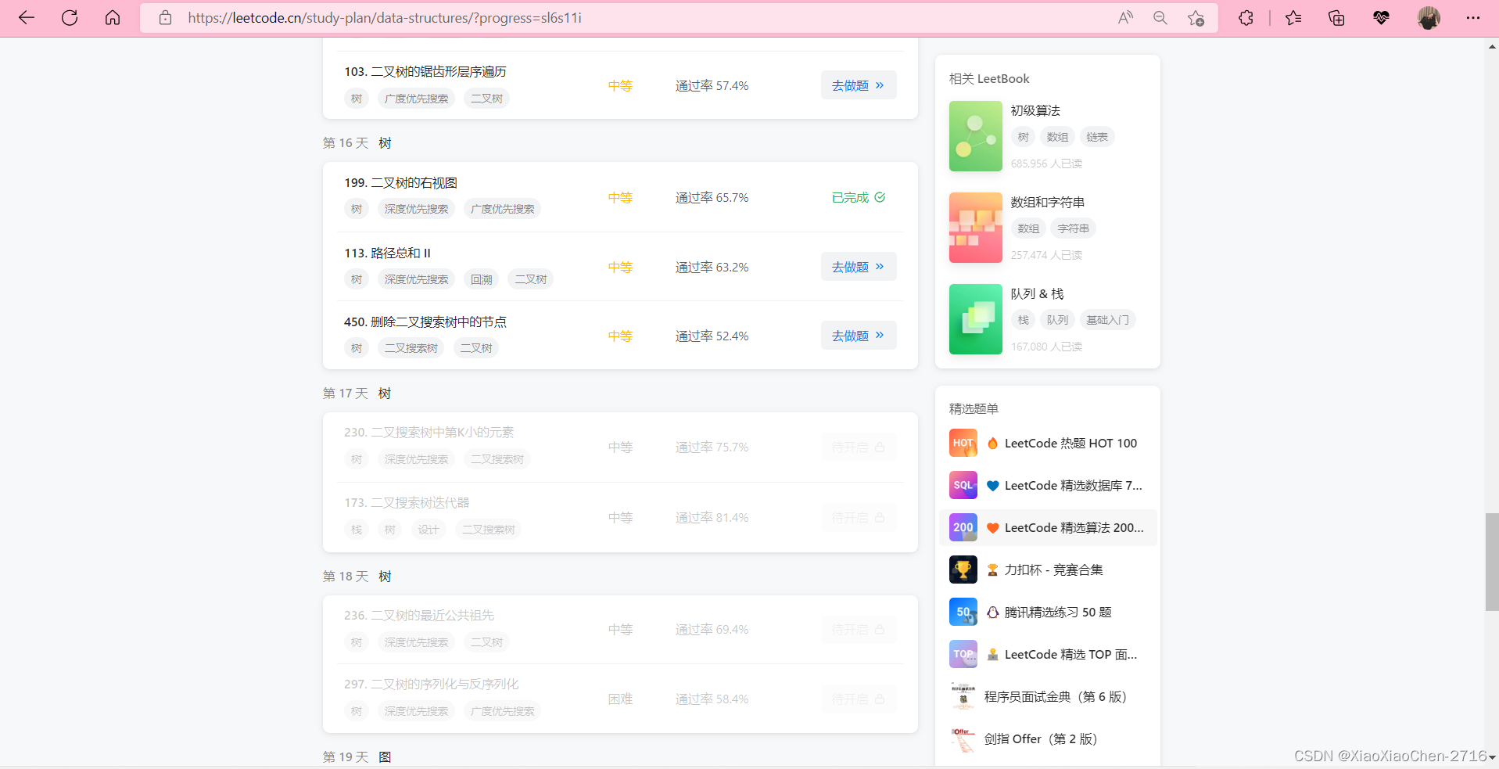Add page to favorites via star icon
This screenshot has height=769, width=1499.
(x=1195, y=17)
